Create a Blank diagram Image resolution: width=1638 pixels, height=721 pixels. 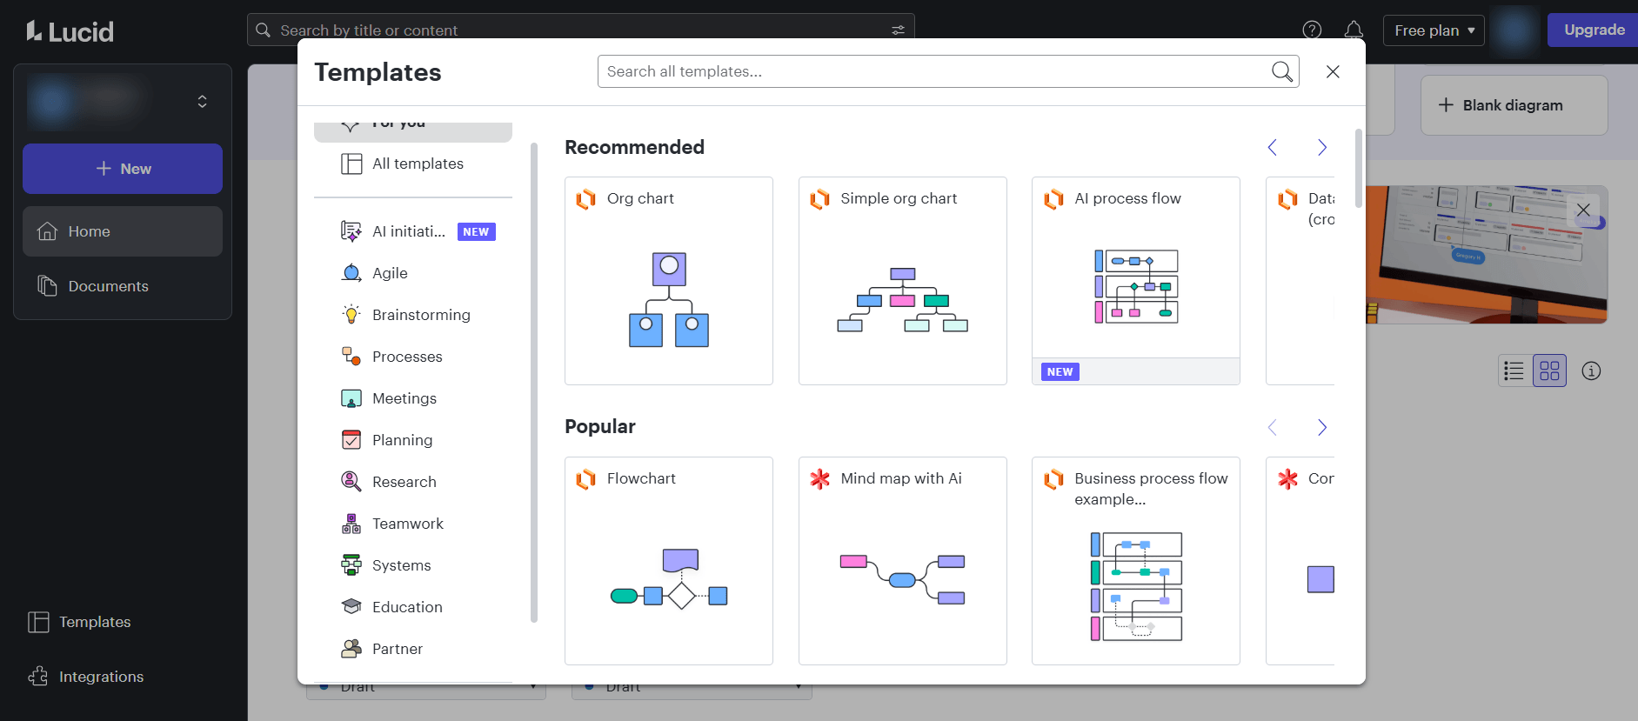[1514, 105]
